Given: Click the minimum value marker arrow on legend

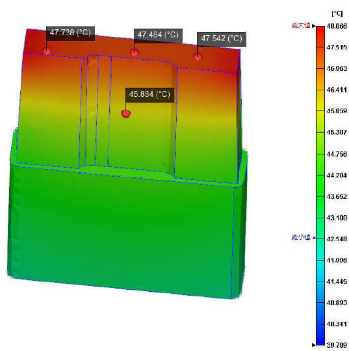Looking at the screenshot, I should pyautogui.click(x=314, y=238).
